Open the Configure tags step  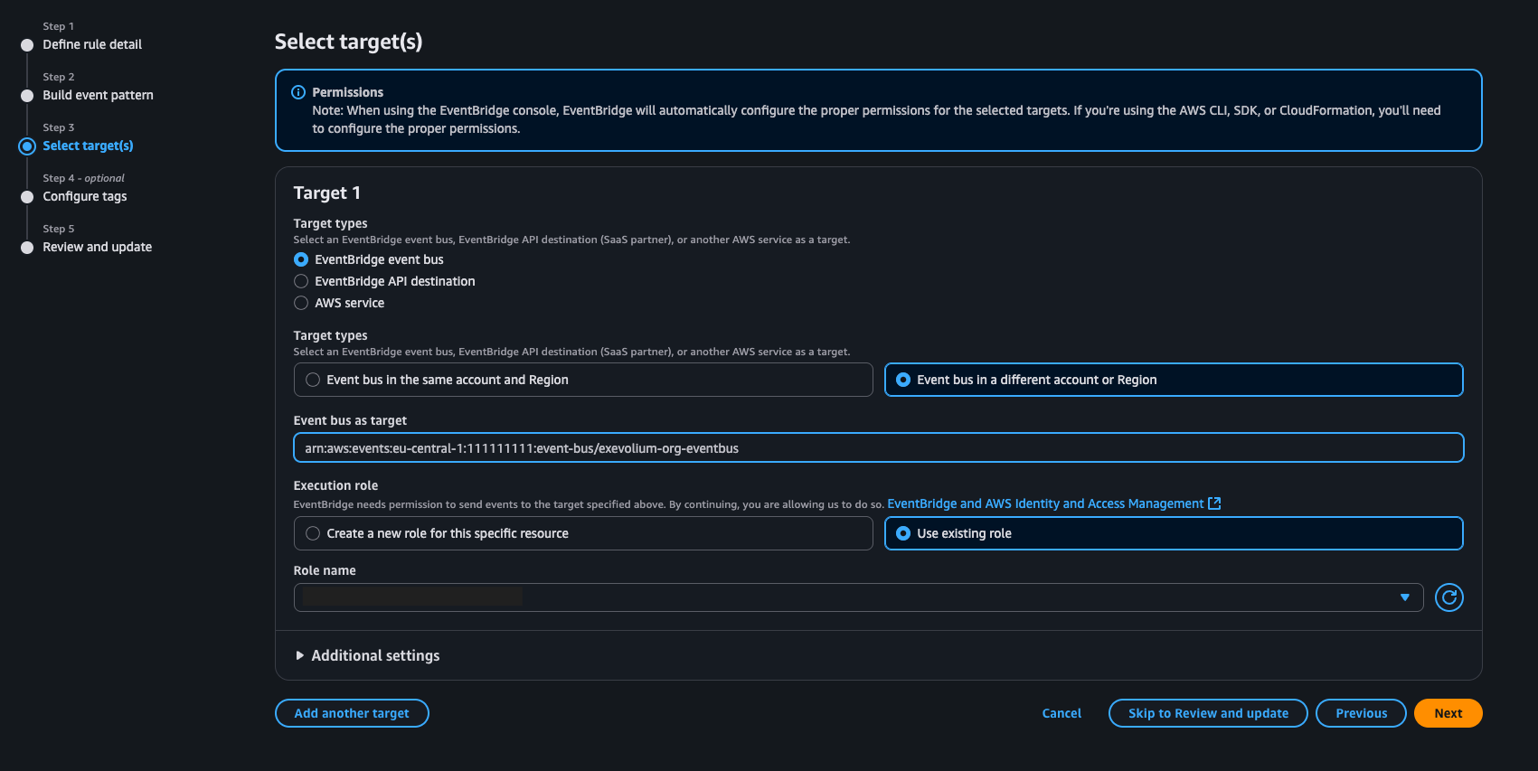(x=85, y=196)
